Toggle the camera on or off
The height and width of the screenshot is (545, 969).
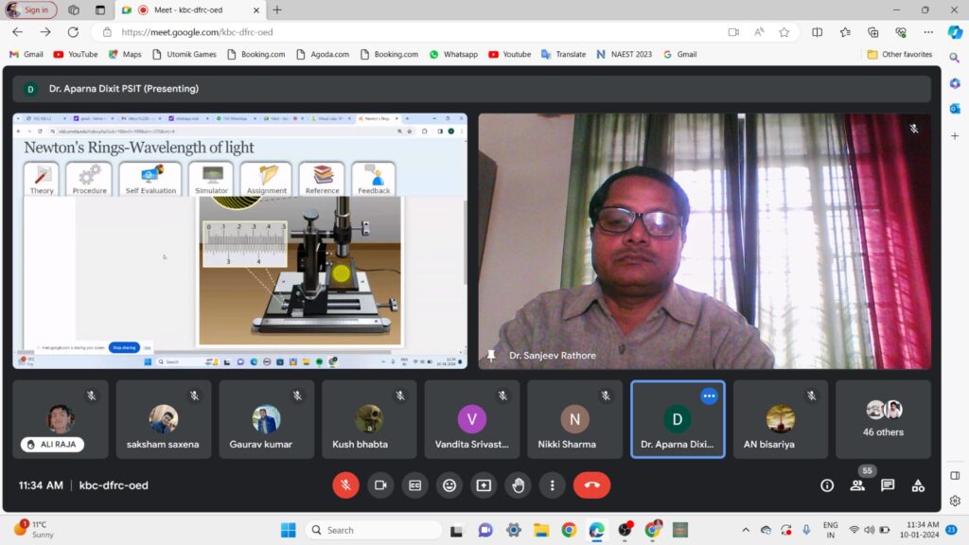tap(380, 485)
